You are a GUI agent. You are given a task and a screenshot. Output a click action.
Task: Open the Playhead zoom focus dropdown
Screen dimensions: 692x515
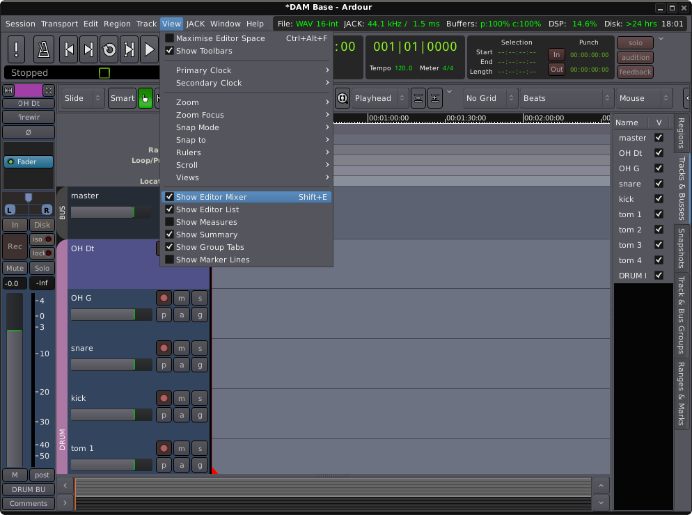[379, 98]
